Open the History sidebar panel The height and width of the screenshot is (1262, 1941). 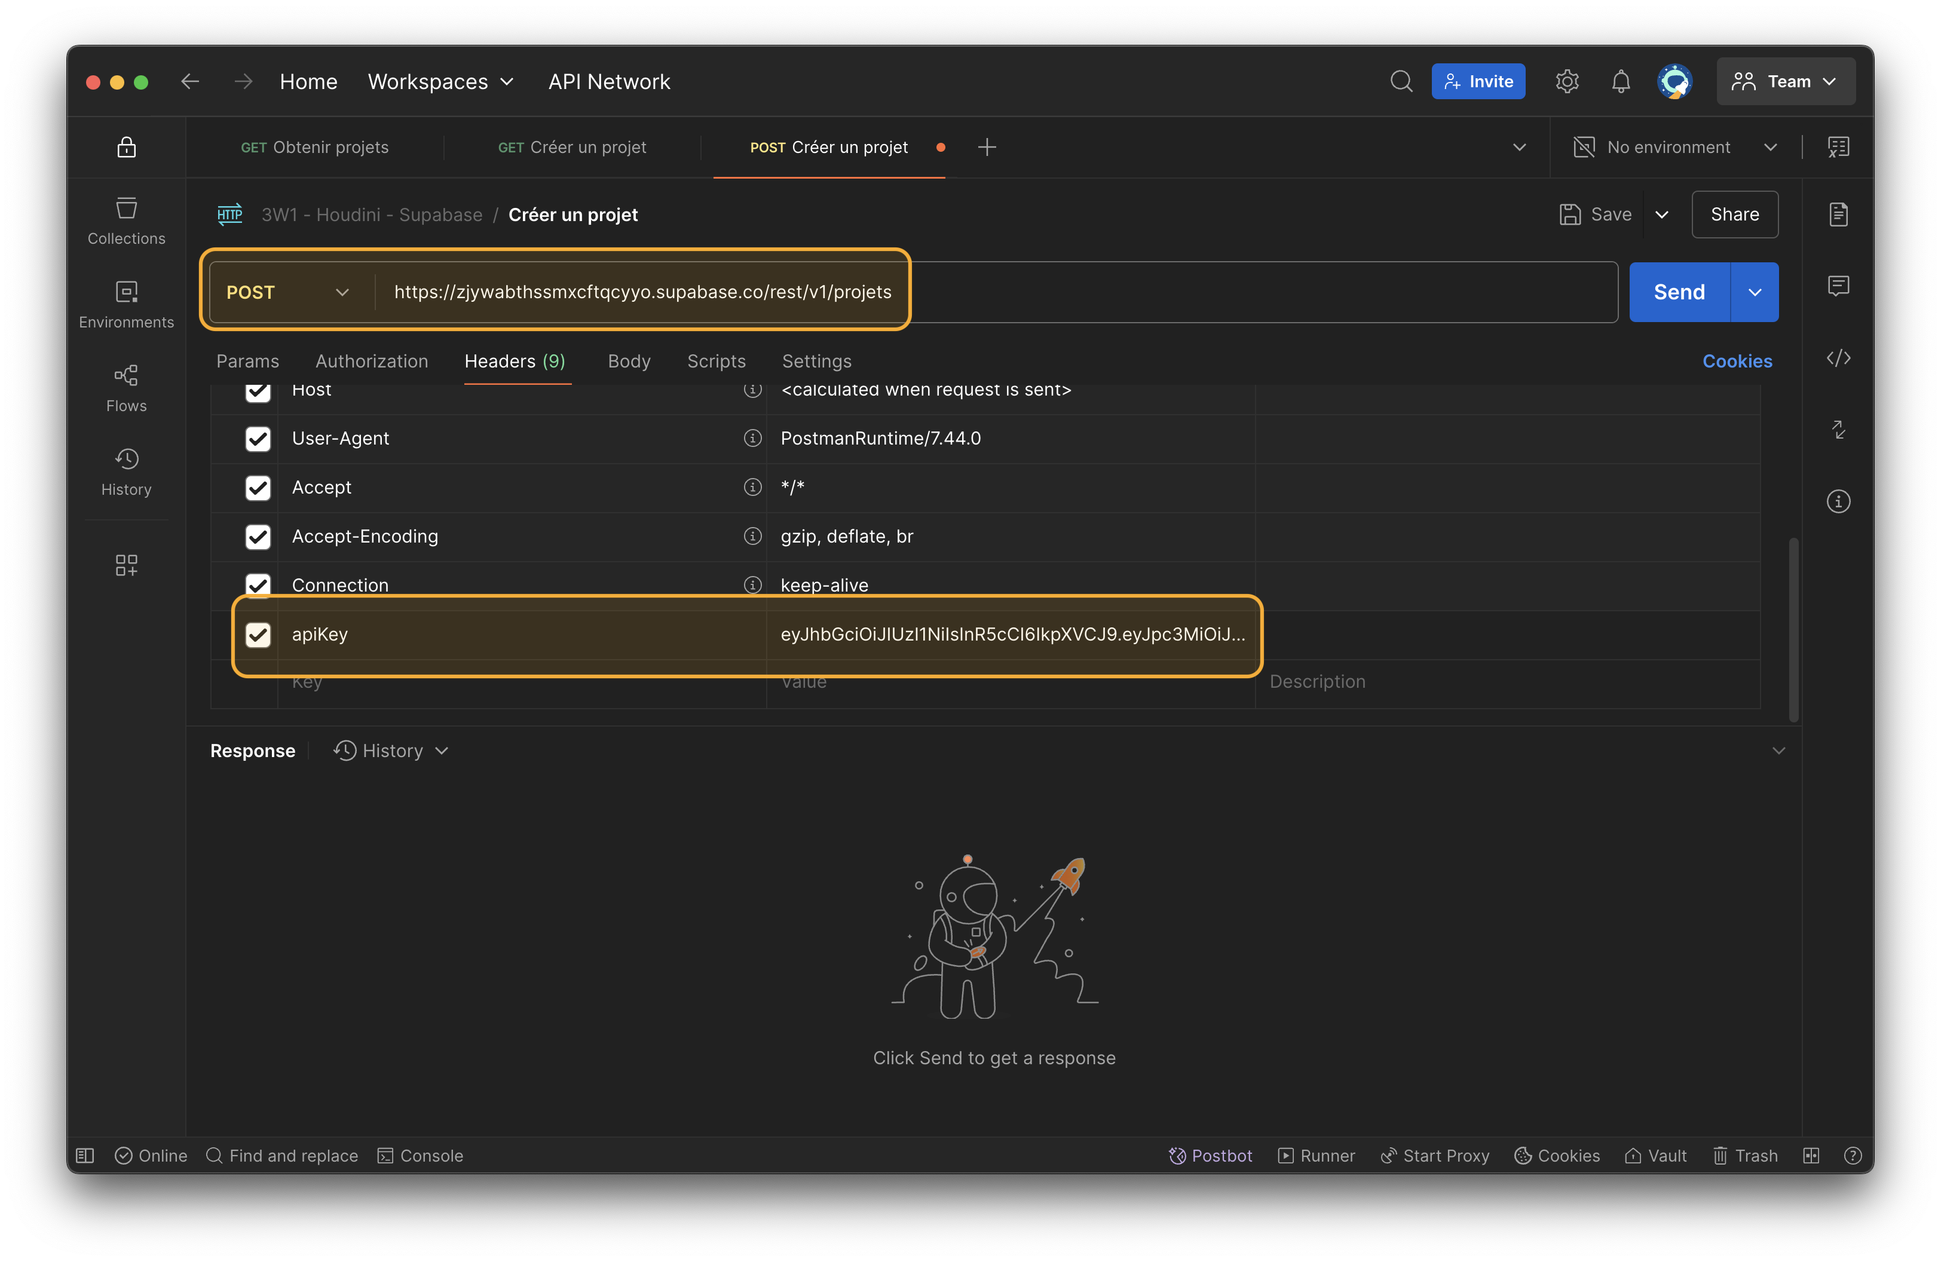[x=127, y=472]
